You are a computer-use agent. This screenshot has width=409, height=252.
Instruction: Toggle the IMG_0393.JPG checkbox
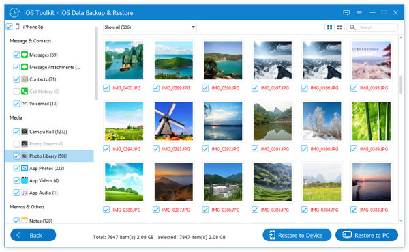point(156,149)
